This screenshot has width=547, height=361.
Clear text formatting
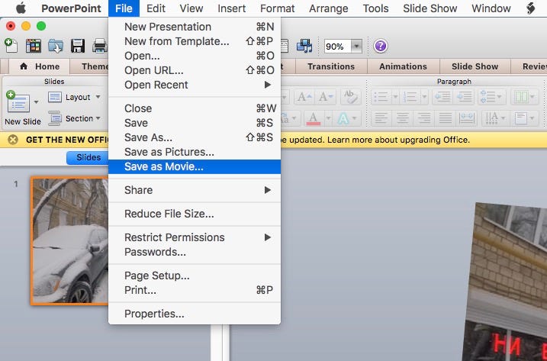tap(351, 97)
